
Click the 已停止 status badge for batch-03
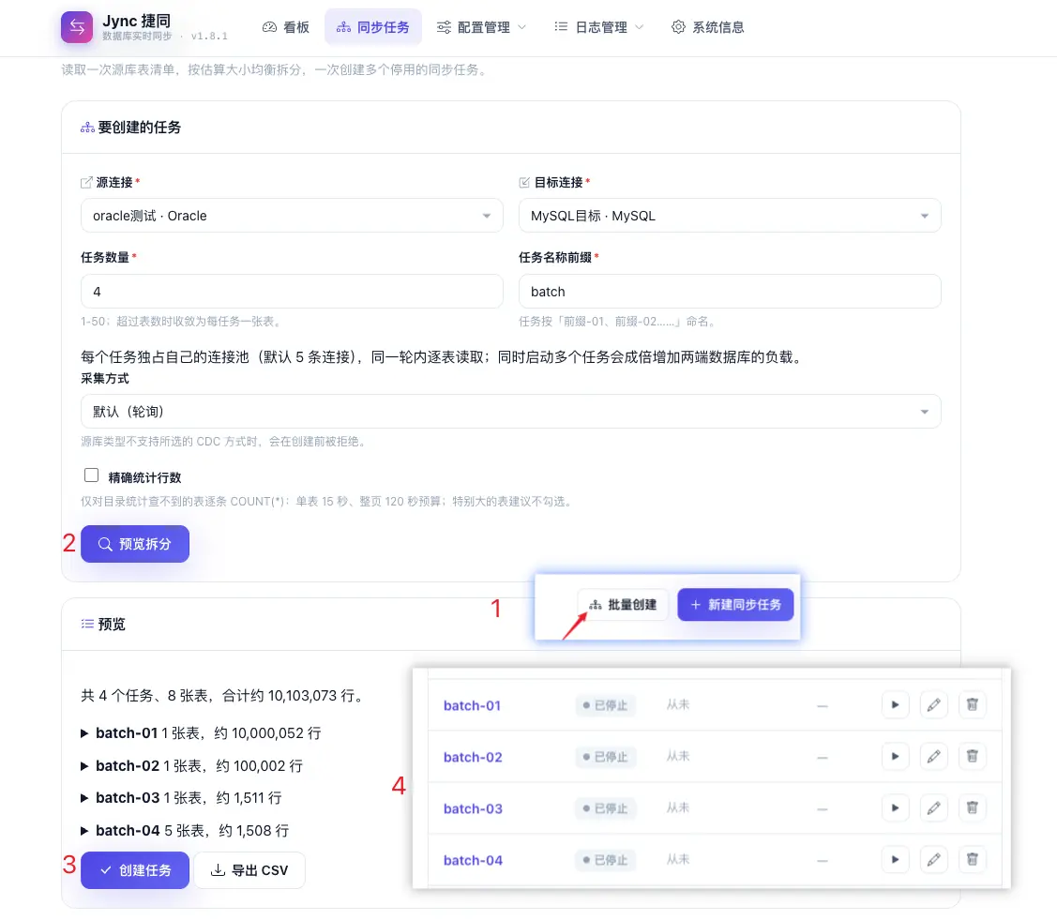point(605,808)
